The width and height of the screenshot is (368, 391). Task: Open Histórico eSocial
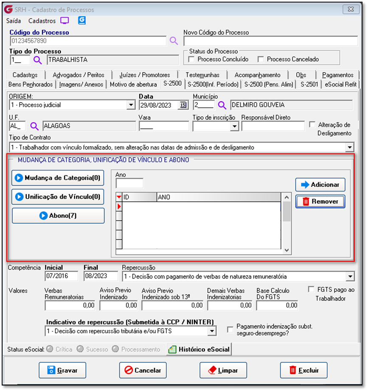199,349
